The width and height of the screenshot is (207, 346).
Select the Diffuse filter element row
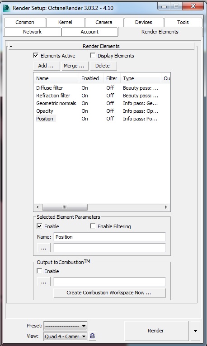102,88
